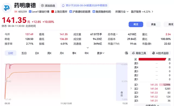Click 委比 value 100.00%
Viewport: 174px width, 106px height.
pyautogui.click(x=166, y=39)
